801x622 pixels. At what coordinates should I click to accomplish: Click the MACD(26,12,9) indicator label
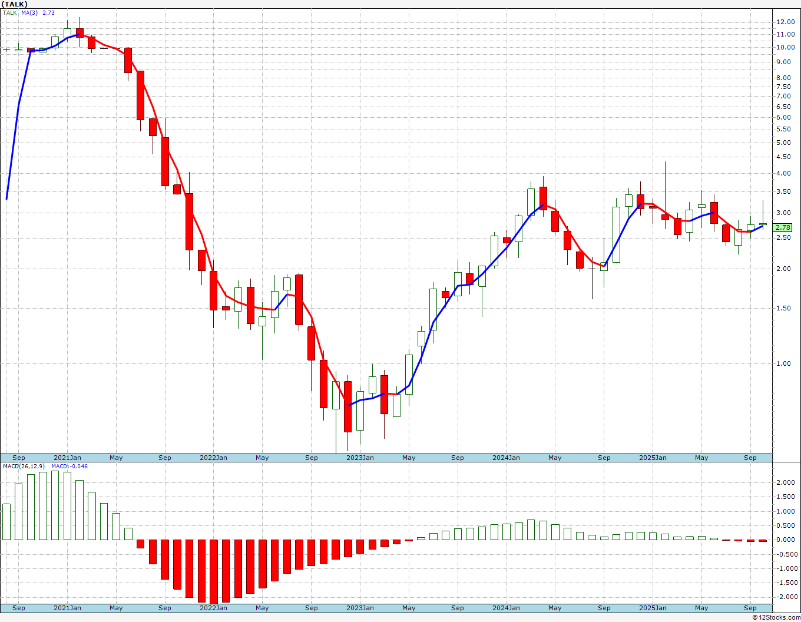point(24,466)
